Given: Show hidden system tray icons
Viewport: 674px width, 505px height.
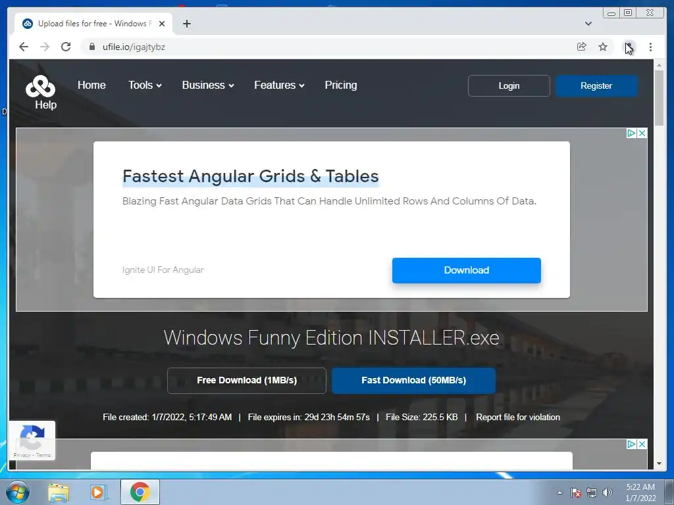Looking at the screenshot, I should tap(559, 493).
